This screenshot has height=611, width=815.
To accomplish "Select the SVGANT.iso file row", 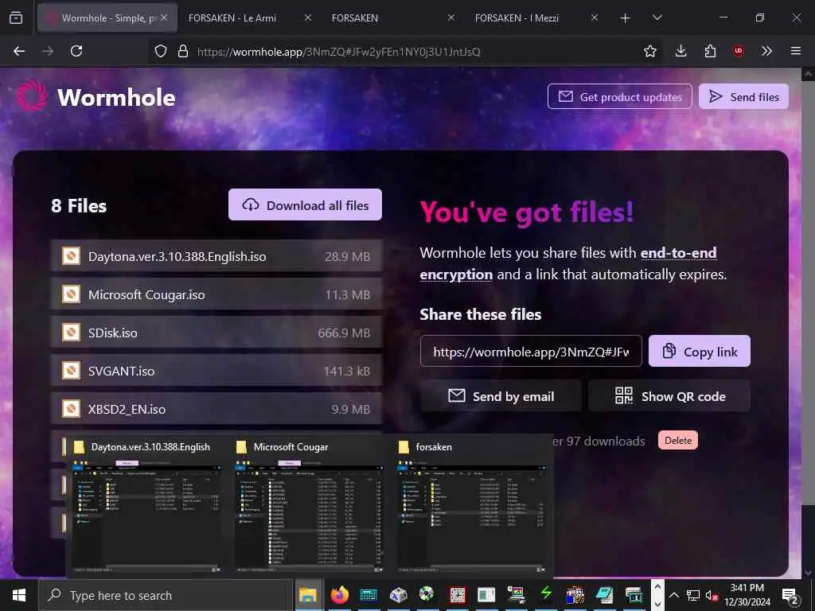I will pos(216,371).
